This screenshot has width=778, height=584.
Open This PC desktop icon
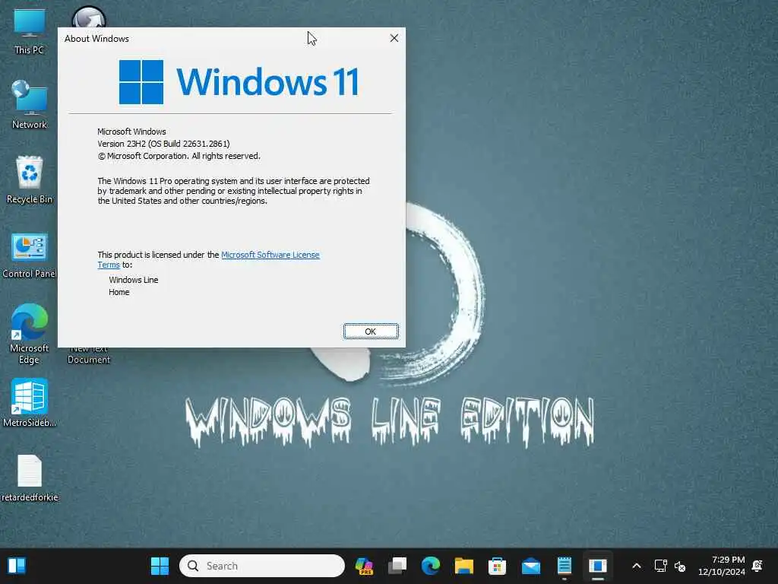[x=29, y=30]
